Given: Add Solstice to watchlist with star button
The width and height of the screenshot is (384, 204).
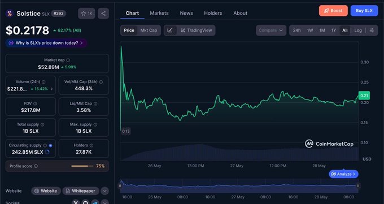Looking at the screenshot, I should (87, 14).
